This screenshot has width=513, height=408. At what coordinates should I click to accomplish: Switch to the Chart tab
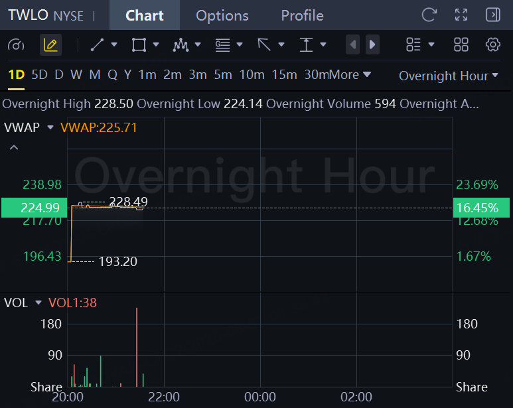point(145,15)
